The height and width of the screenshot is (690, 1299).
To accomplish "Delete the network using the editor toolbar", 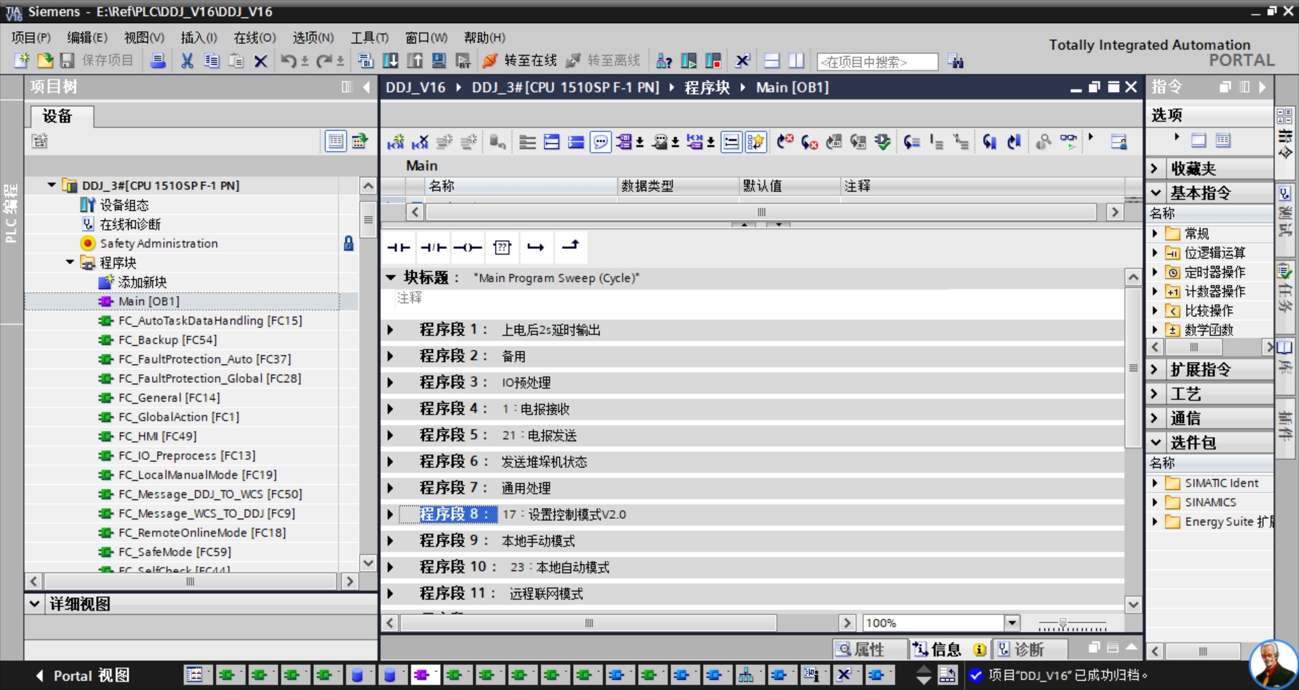I will [420, 141].
